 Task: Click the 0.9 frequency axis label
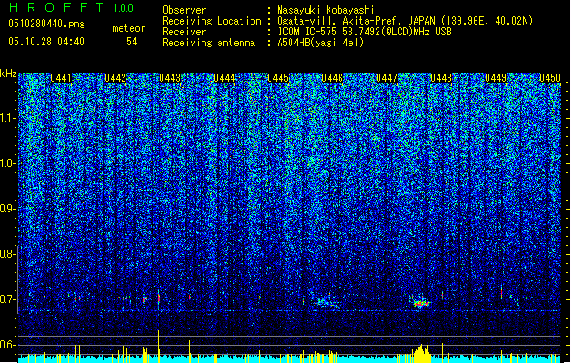coord(7,209)
